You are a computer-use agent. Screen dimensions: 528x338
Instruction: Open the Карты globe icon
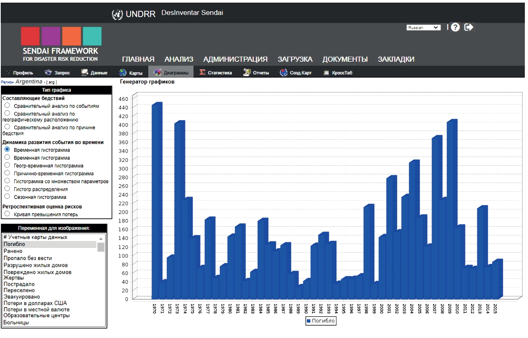pos(123,73)
